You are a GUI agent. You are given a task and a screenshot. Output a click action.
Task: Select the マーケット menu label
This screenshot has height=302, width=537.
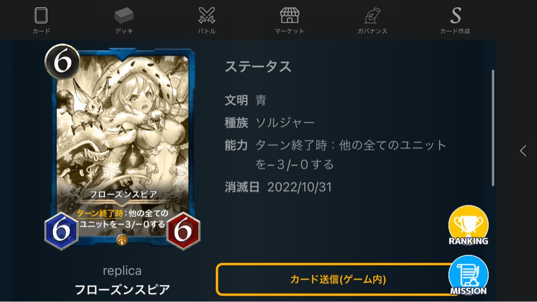click(x=289, y=31)
